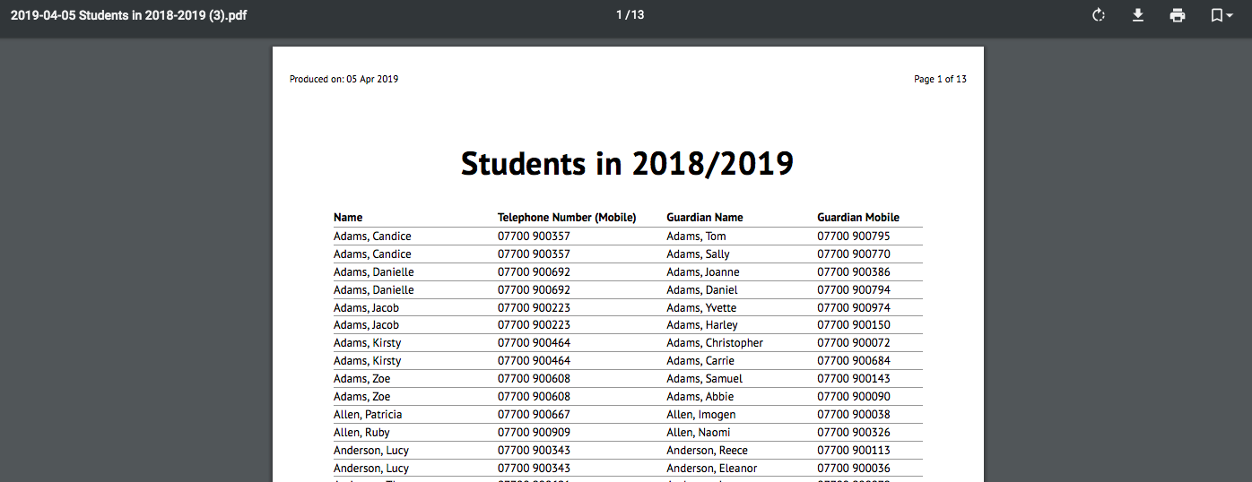Open the bookmarks dropdown menu
The image size is (1252, 482).
tap(1221, 15)
